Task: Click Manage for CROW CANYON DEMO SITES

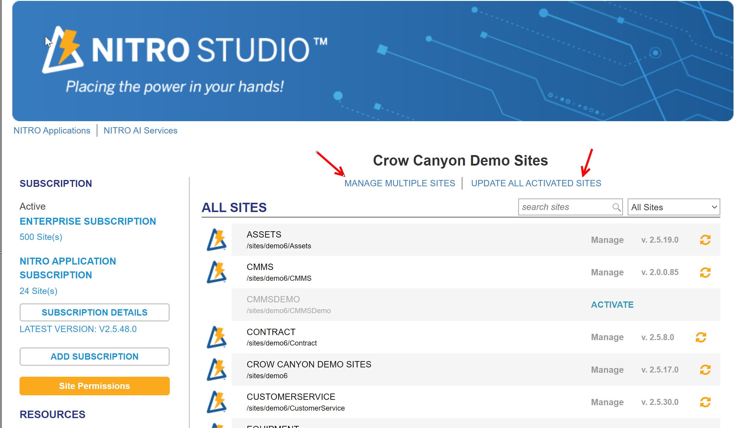Action: click(607, 370)
